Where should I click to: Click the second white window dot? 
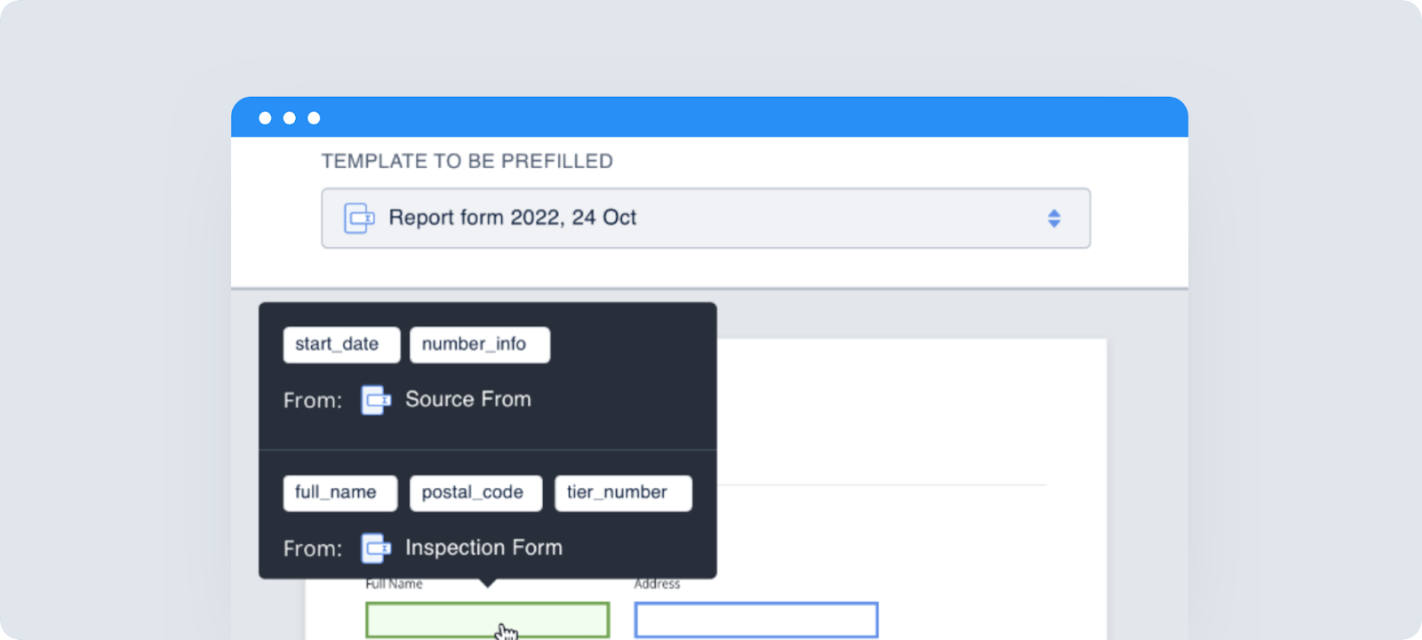[290, 118]
